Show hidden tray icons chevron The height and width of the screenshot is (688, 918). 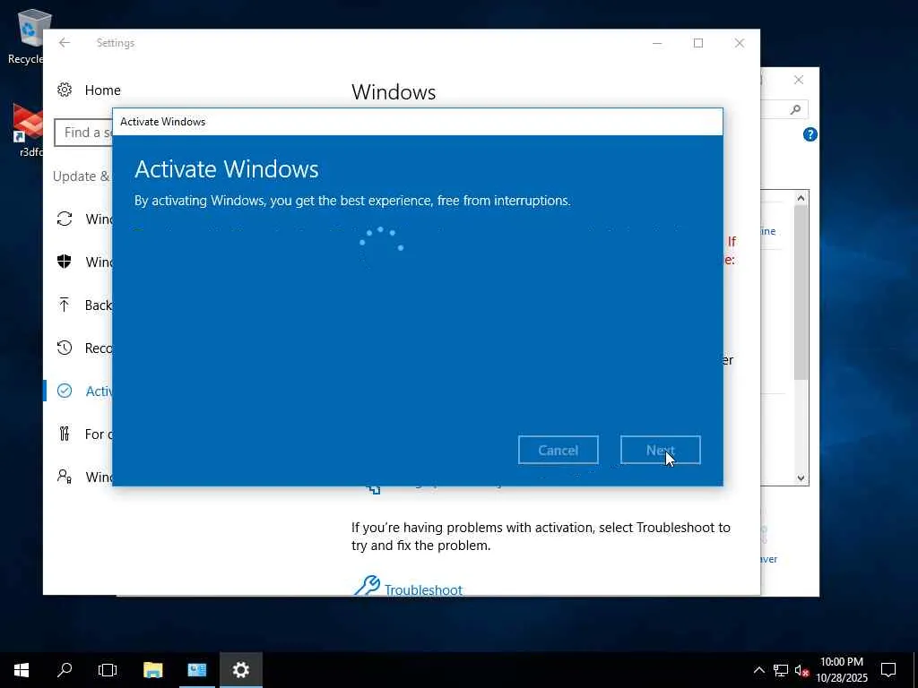(758, 670)
